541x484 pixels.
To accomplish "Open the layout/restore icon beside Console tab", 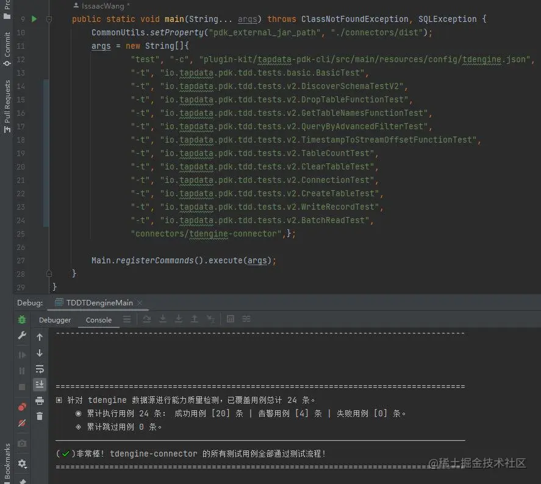I will point(127,319).
